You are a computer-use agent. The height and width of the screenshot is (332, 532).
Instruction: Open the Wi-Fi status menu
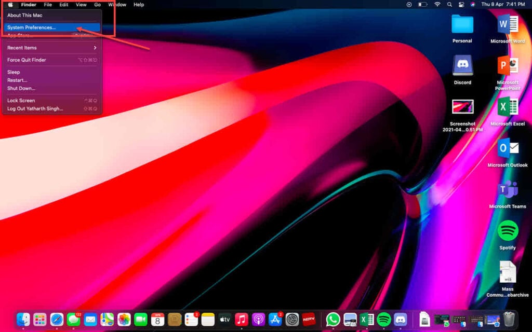pos(437,5)
